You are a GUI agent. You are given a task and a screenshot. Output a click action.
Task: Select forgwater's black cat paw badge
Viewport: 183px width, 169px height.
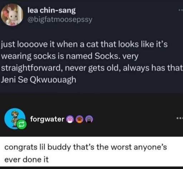pyautogui.click(x=89, y=119)
